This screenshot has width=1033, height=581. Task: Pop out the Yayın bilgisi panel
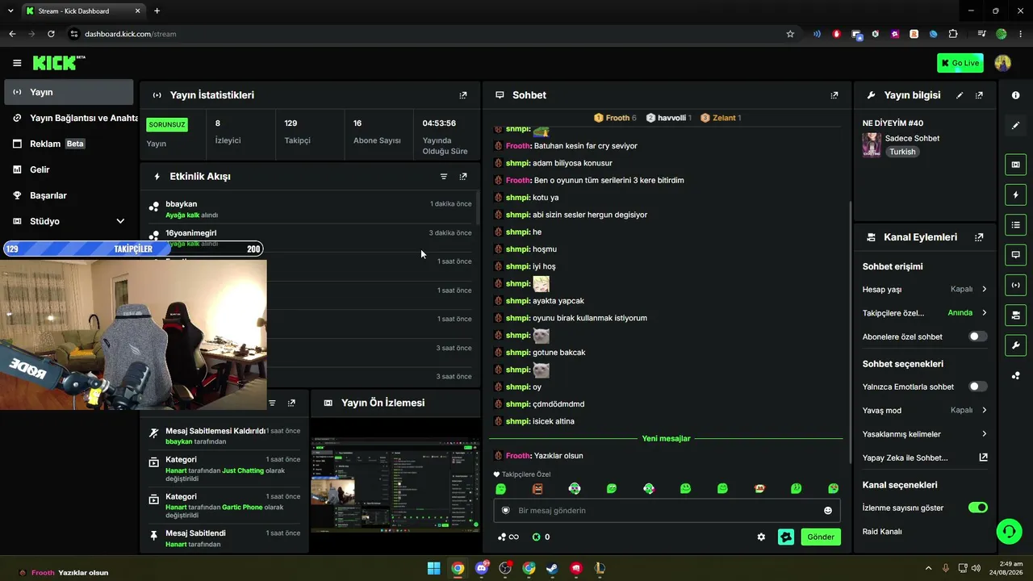point(979,95)
